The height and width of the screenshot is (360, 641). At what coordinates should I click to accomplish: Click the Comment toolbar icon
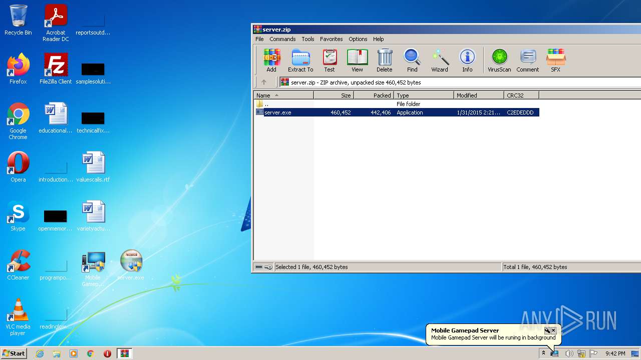click(x=528, y=60)
